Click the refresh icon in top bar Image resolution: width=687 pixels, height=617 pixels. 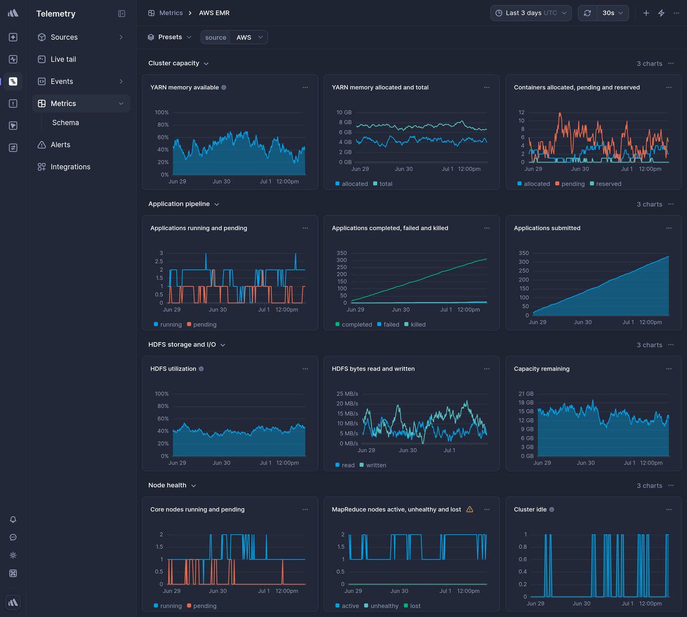[x=587, y=13]
